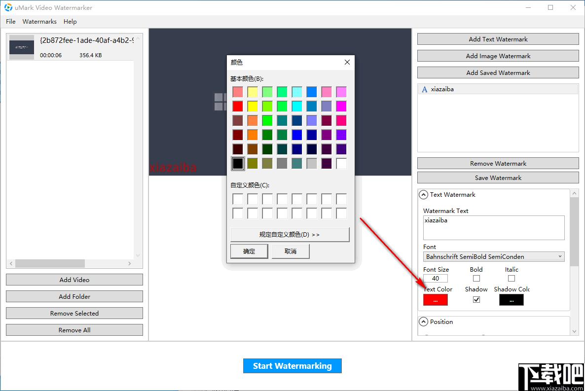Select the video thumbnail in file list
Image resolution: width=585 pixels, height=391 pixels.
pyautogui.click(x=22, y=47)
